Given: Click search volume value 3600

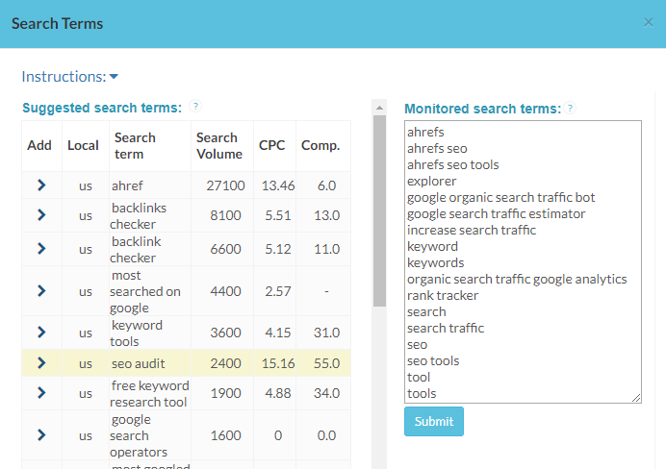Looking at the screenshot, I should pyautogui.click(x=225, y=333).
